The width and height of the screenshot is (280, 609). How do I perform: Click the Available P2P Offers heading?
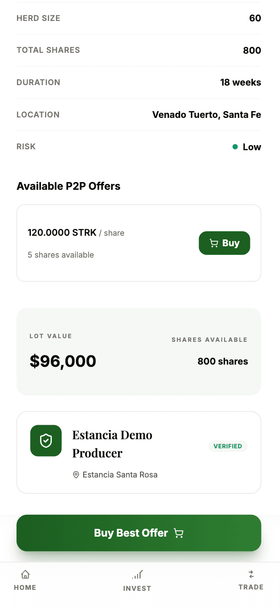(x=68, y=186)
